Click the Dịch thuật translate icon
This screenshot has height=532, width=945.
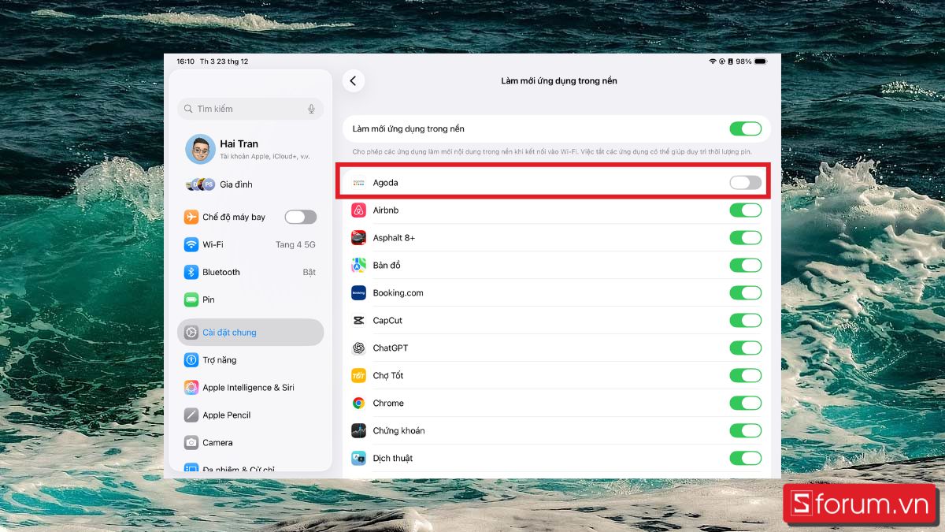click(358, 459)
